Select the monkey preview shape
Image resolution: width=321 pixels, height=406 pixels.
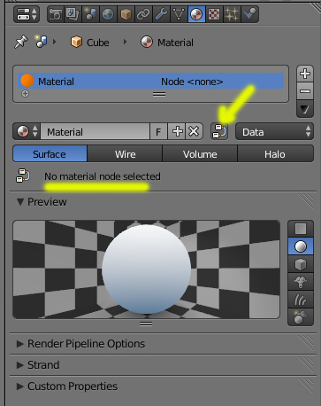coord(301,282)
